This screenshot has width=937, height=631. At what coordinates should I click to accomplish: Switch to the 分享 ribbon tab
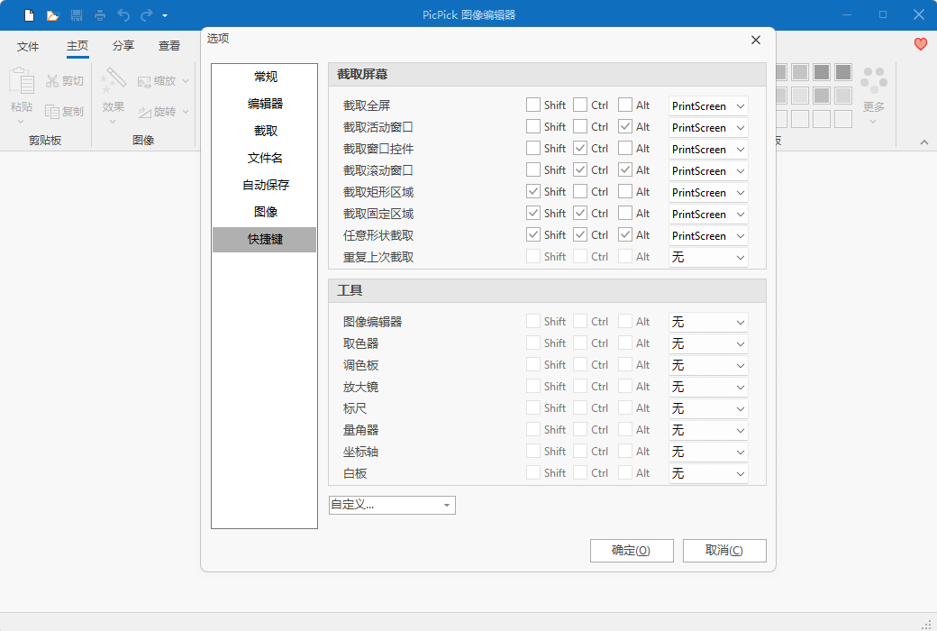click(123, 46)
